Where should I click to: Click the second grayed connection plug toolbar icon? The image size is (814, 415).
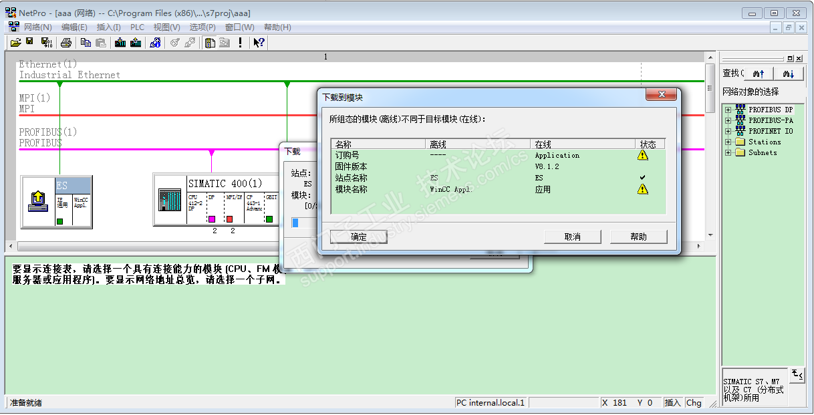[x=190, y=42]
